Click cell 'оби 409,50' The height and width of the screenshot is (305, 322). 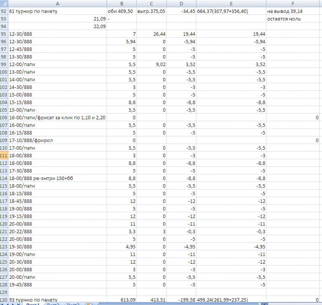pos(121,11)
